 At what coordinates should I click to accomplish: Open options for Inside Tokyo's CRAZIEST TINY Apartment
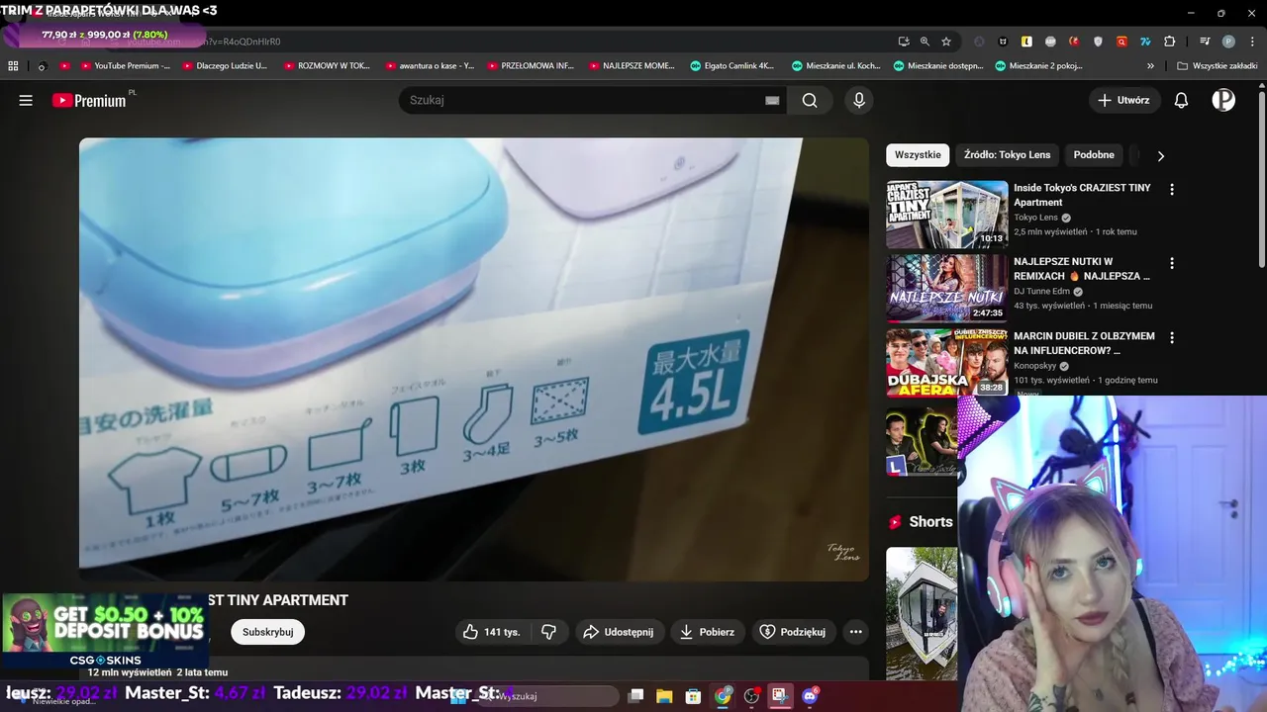click(1172, 189)
